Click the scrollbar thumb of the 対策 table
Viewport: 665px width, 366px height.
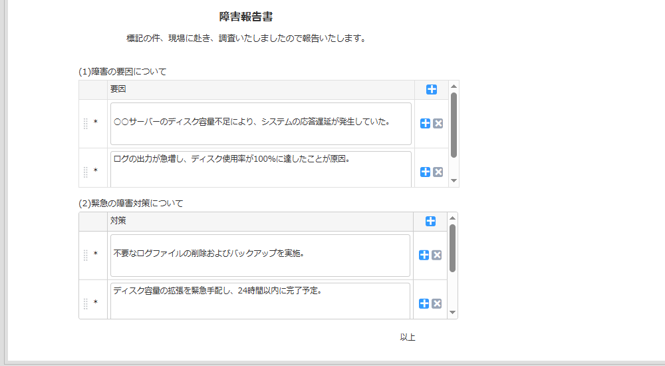(x=452, y=248)
